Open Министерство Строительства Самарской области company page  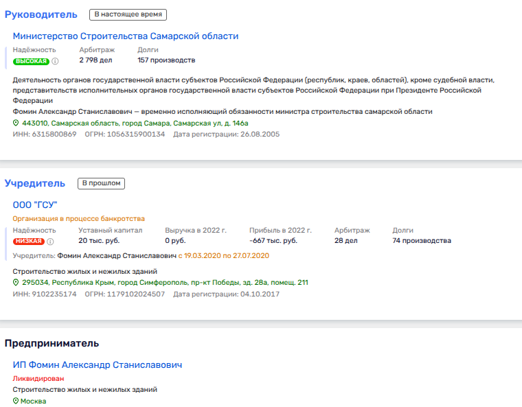(x=126, y=36)
